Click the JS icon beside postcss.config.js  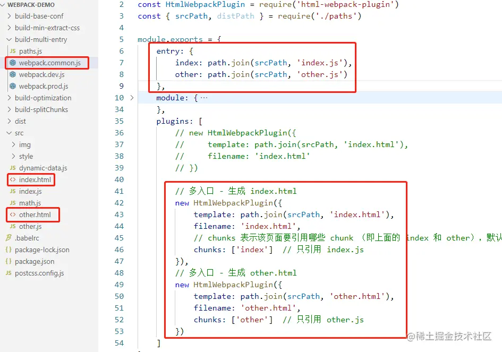8,273
